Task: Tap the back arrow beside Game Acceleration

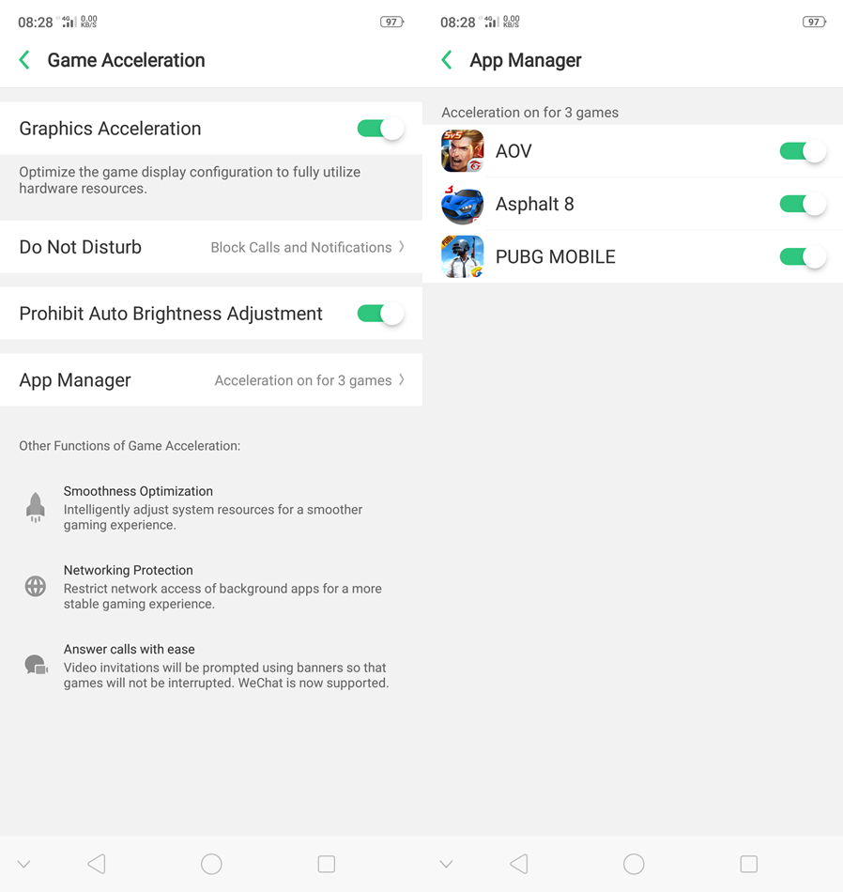Action: click(x=24, y=60)
